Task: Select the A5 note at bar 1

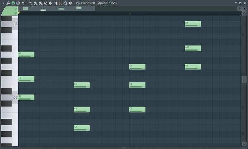Action: point(26,54)
